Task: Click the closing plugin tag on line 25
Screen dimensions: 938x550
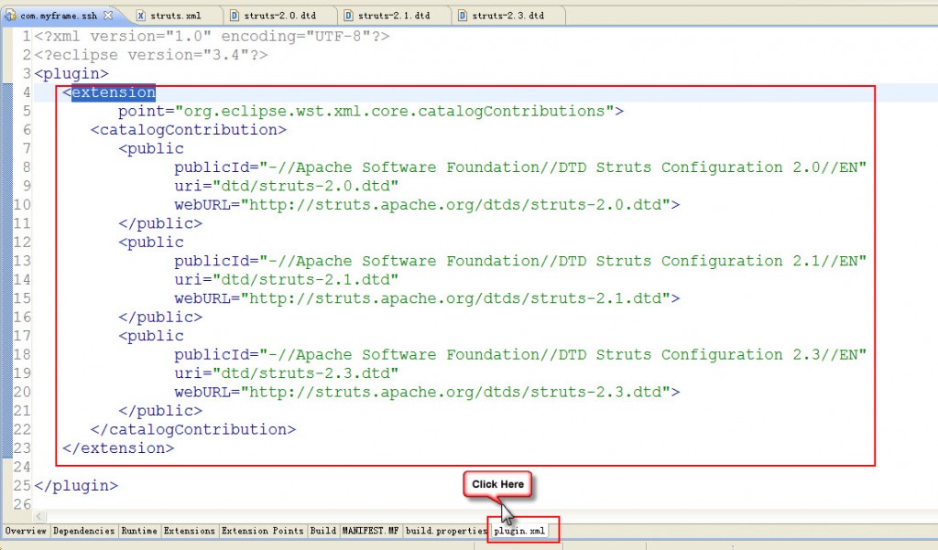Action: (x=76, y=485)
